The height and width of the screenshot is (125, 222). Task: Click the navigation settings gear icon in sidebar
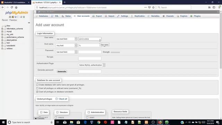point(21,17)
